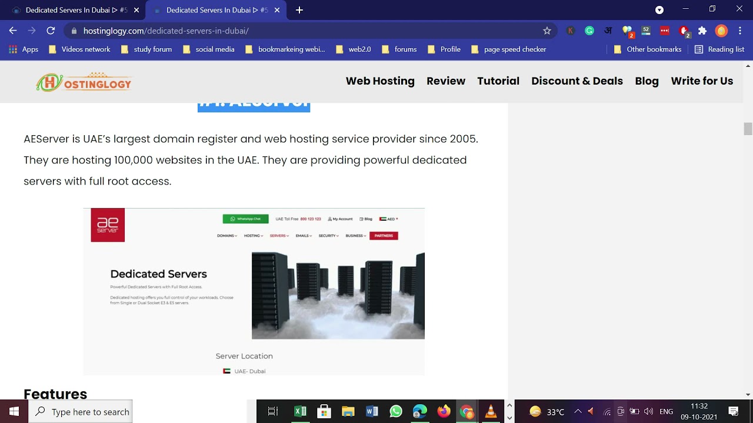Image resolution: width=753 pixels, height=423 pixels.
Task: Open the web2.0 bookmark folder
Action: (x=353, y=49)
